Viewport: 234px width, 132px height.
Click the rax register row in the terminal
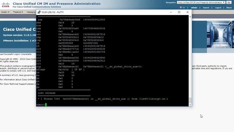coord(71,19)
